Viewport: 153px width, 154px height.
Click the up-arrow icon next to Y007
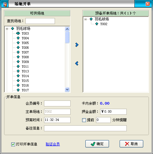pyautogui.click(x=18, y=52)
